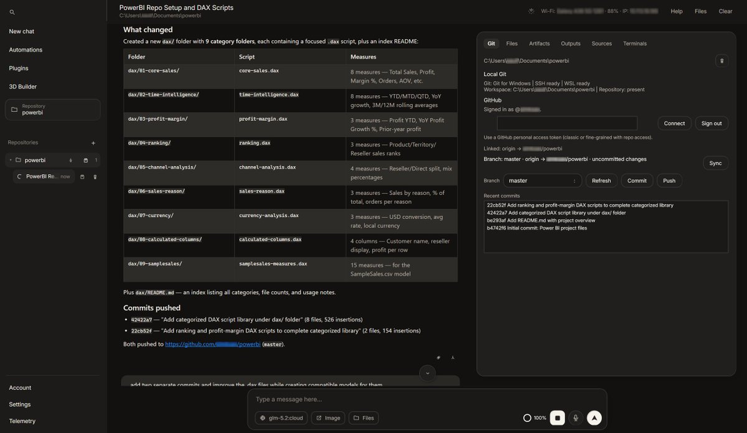Open the github.com powerbi repository link
Viewport: 747px width, 433px height.
(x=213, y=344)
